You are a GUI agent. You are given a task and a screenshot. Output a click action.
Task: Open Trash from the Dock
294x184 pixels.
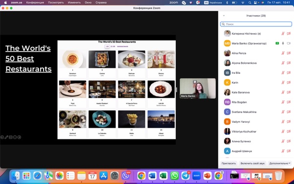[279, 176]
